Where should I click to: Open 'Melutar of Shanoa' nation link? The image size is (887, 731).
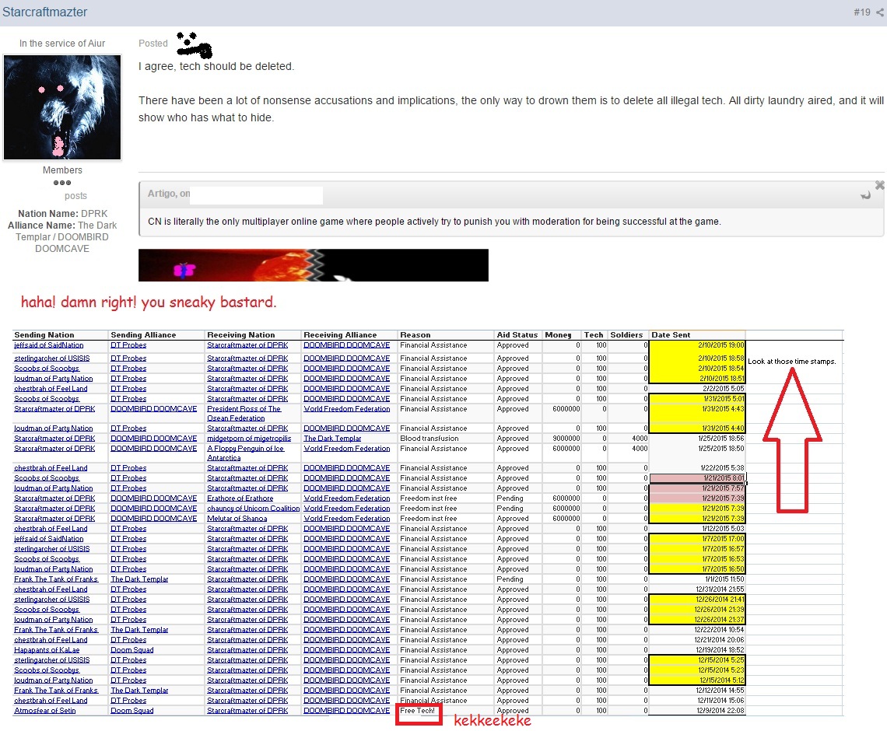[237, 519]
